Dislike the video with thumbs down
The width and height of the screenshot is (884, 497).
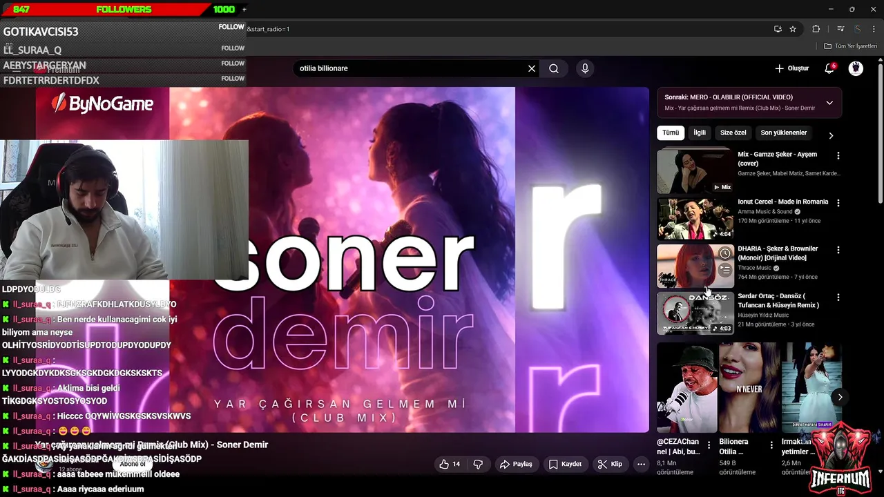point(478,464)
